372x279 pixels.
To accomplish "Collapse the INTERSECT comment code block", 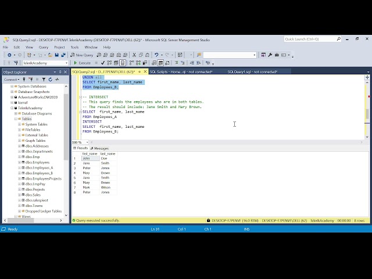I will tap(80, 97).
